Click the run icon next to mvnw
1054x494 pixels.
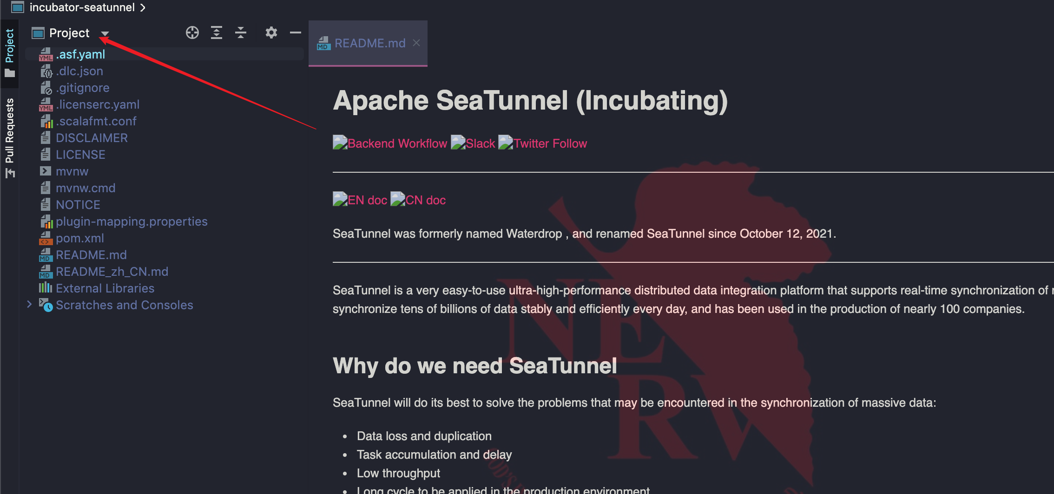(45, 171)
